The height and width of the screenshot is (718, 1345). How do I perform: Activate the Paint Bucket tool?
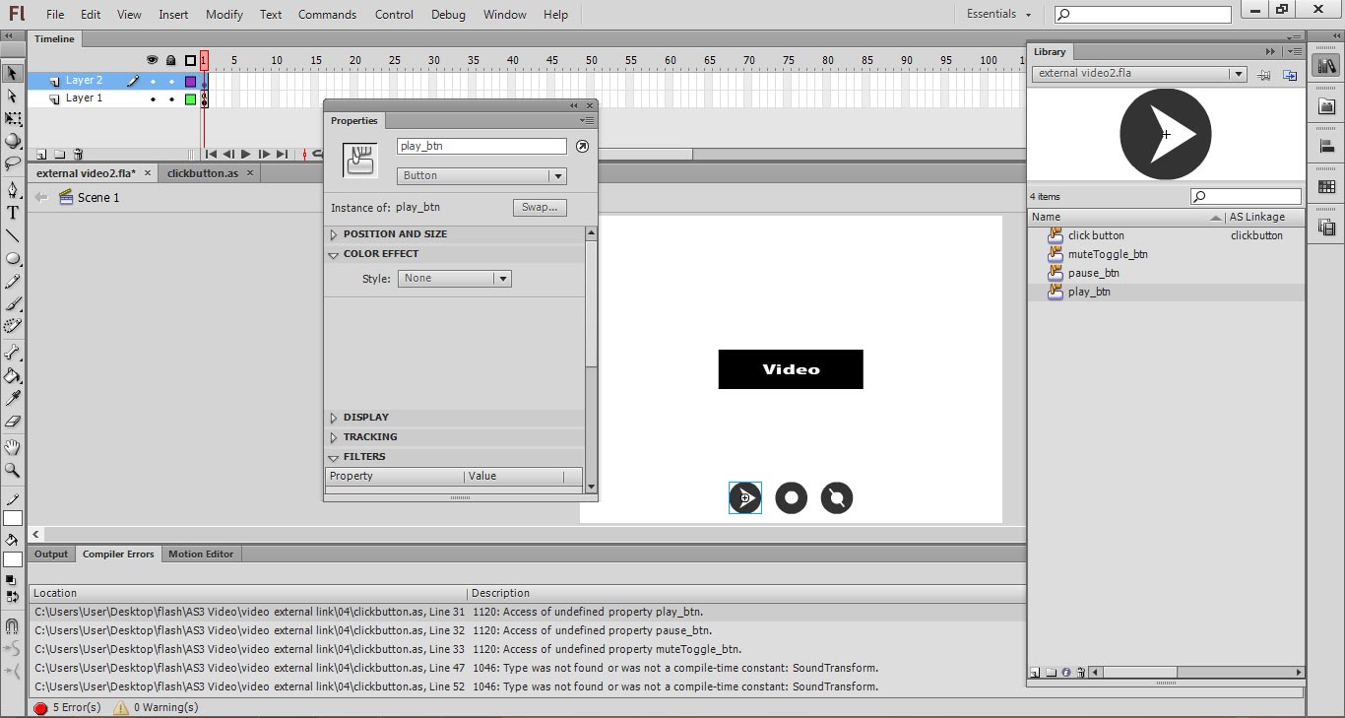[13, 375]
